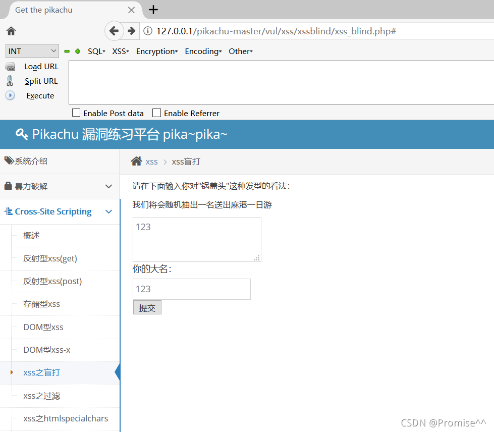
Task: Click the Cross-Site Scripting tree icon
Action: click(x=8, y=211)
